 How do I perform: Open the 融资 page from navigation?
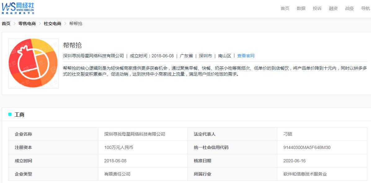pos(333,8)
